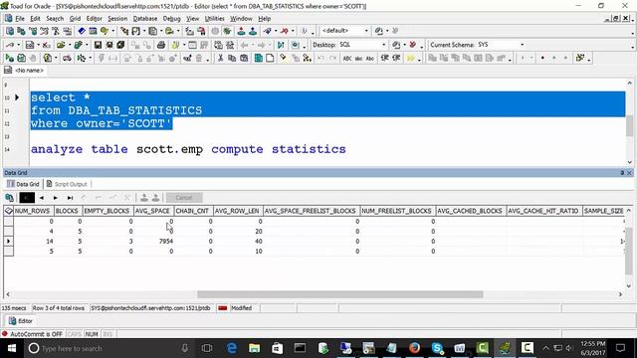Expand dropdown arrow beside Open folder icon

click(70, 45)
